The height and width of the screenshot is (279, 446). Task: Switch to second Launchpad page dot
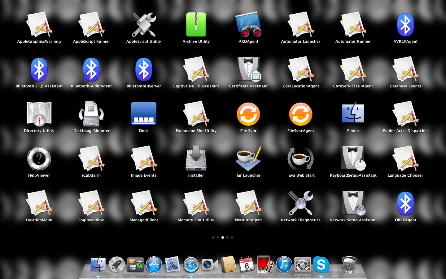pyautogui.click(x=218, y=237)
